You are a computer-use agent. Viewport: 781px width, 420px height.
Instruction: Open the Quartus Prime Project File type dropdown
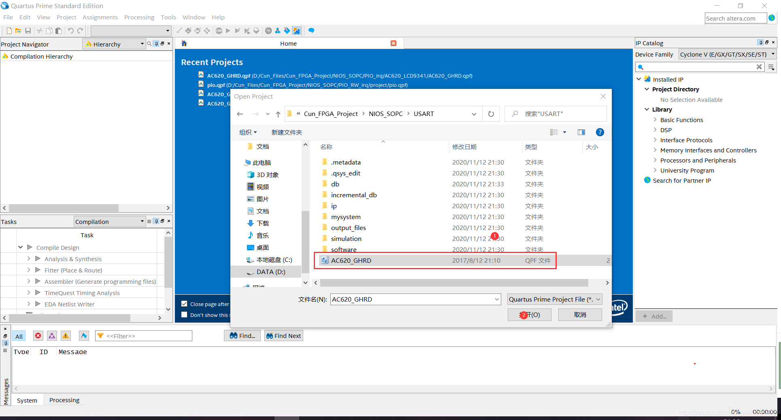(555, 299)
